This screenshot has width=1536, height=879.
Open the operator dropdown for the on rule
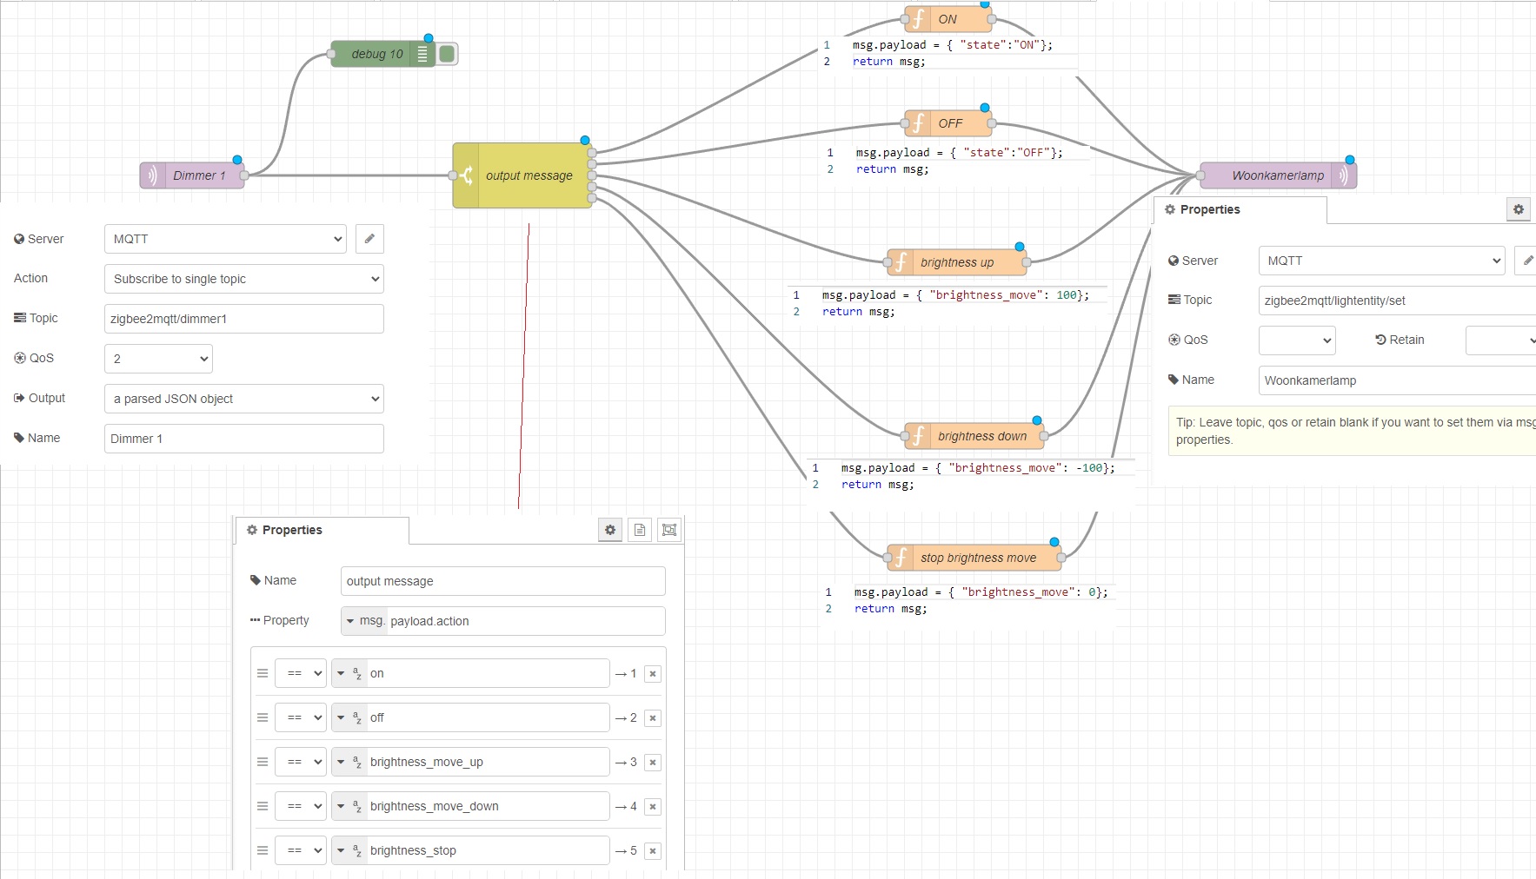[x=300, y=673]
